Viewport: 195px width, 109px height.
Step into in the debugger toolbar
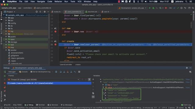pyautogui.click(x=64, y=72)
